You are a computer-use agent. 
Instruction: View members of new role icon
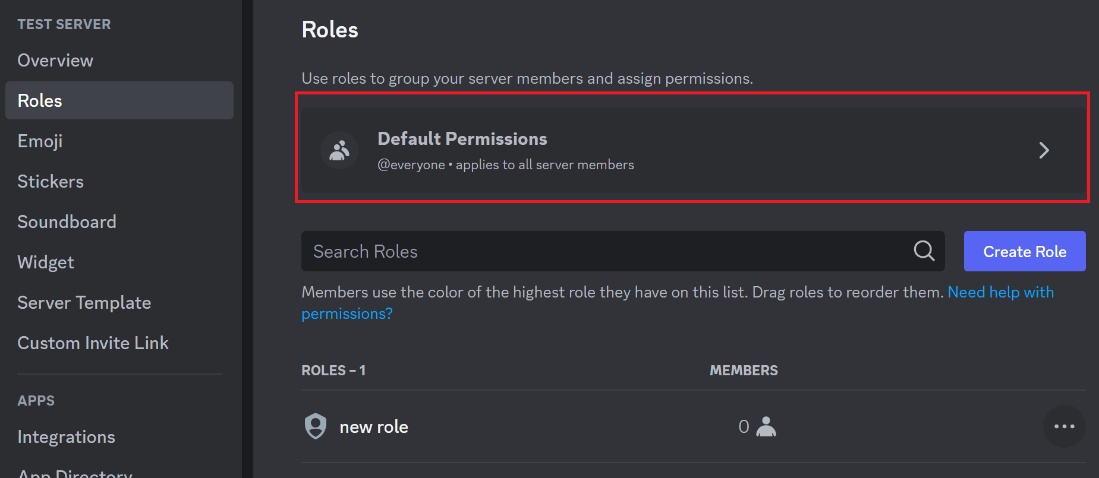(x=766, y=426)
